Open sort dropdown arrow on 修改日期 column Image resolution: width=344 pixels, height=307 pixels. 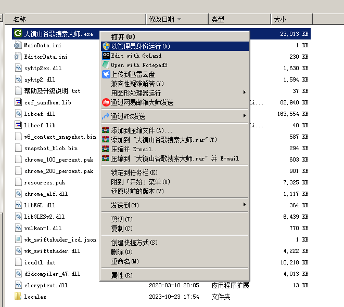coord(180,20)
